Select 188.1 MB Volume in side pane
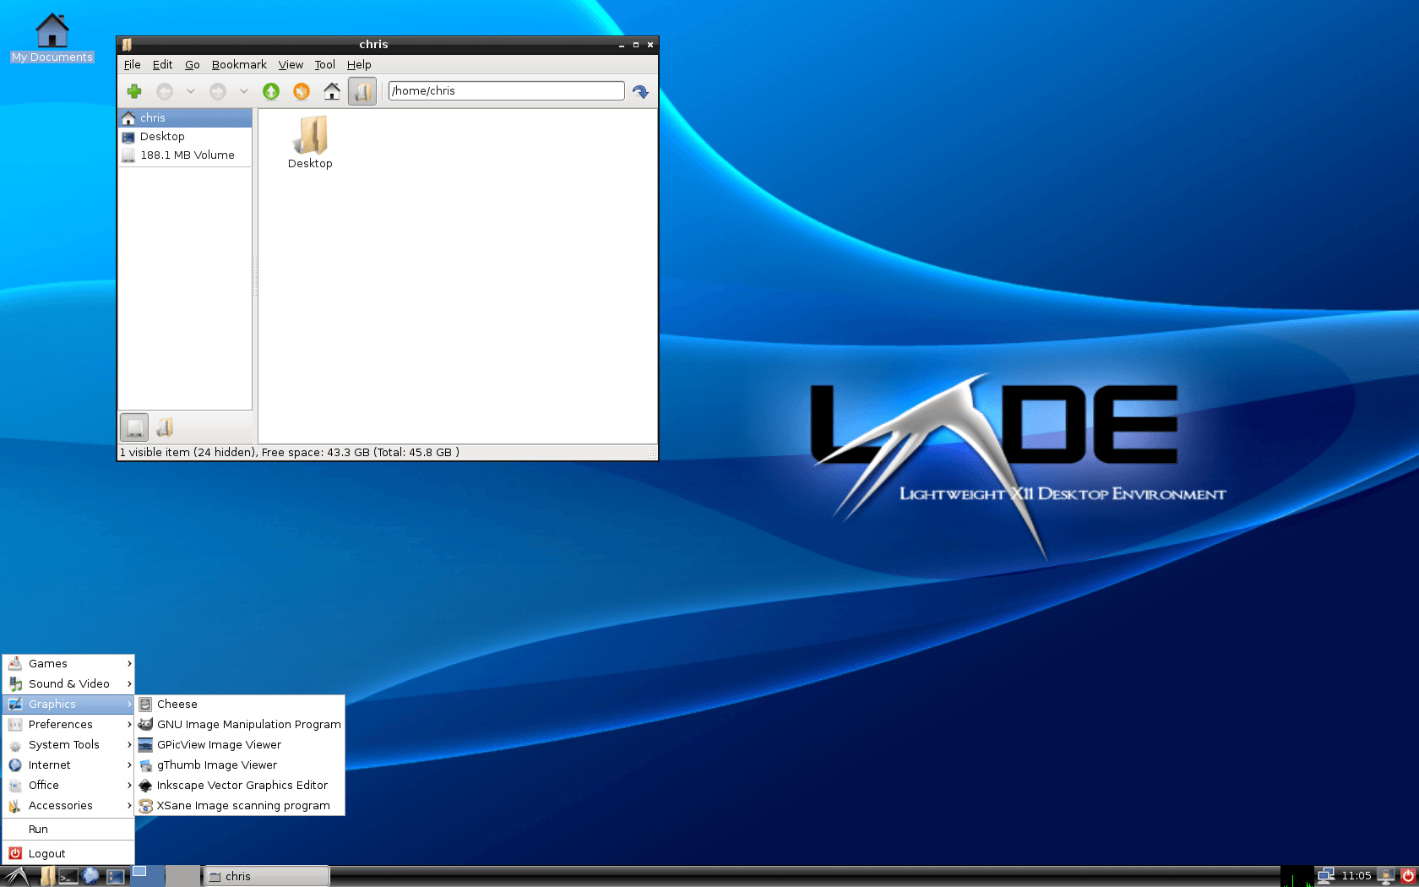This screenshot has height=887, width=1419. 187,155
